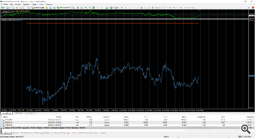255x138 pixels.
Task: Open the Справка menu
Action: pyautogui.click(x=49, y=4)
